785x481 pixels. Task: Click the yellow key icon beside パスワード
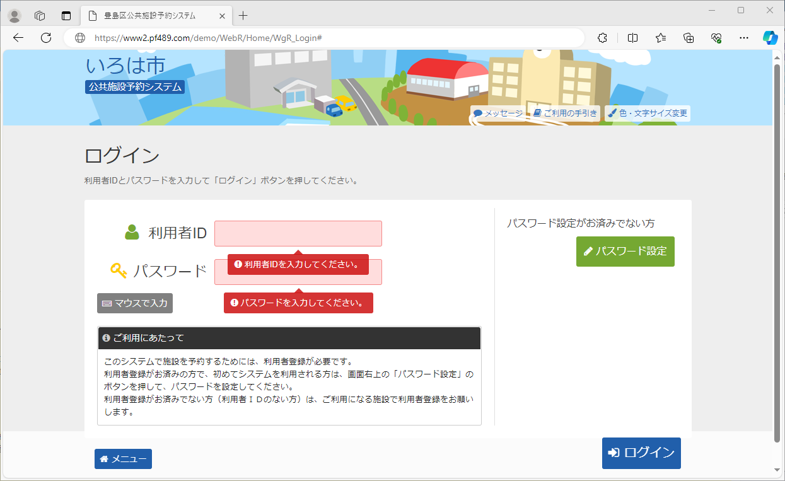[x=119, y=270]
